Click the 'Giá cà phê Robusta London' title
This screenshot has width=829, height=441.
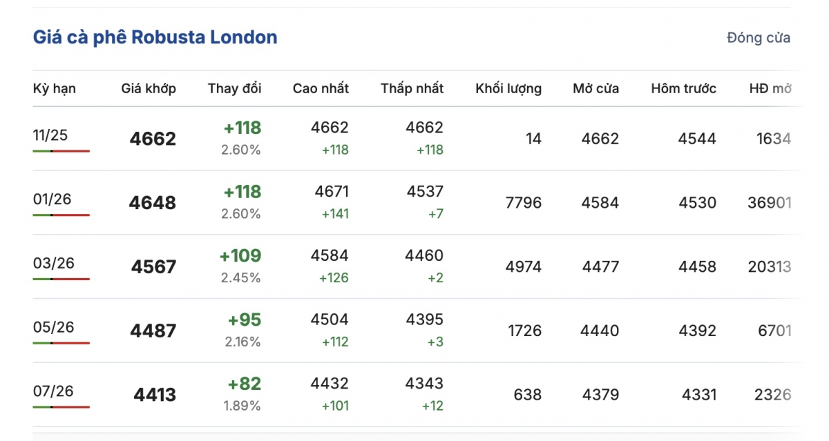155,37
